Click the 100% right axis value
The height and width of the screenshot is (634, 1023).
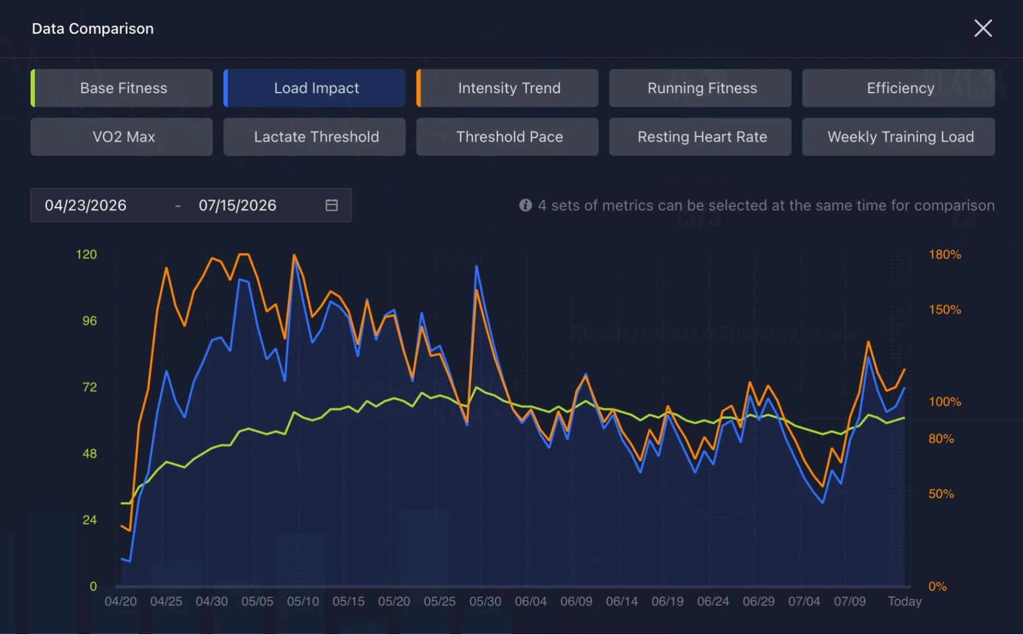click(x=945, y=401)
